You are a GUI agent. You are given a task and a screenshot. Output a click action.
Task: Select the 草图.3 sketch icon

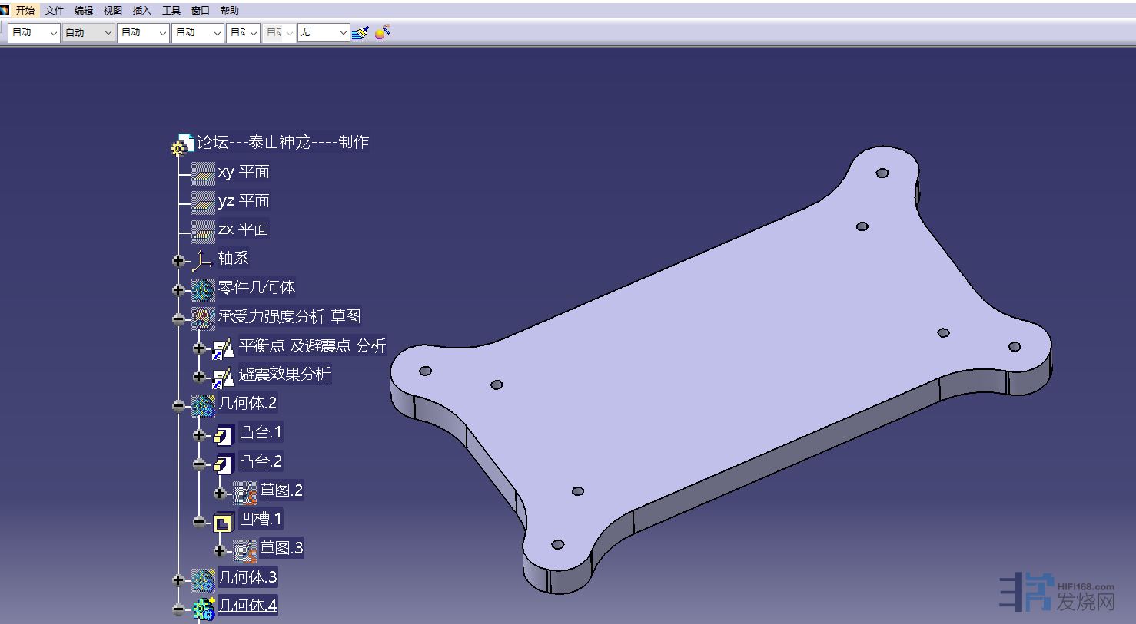244,550
